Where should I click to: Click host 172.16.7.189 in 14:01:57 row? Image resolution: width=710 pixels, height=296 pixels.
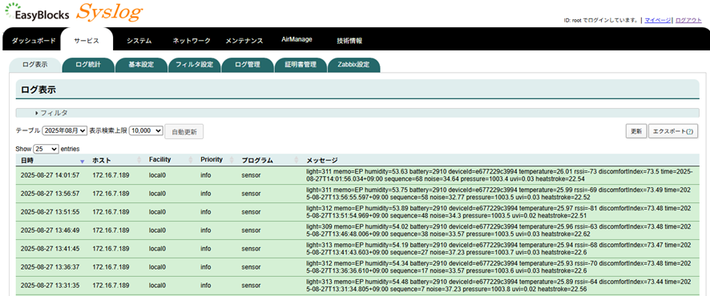click(x=111, y=175)
